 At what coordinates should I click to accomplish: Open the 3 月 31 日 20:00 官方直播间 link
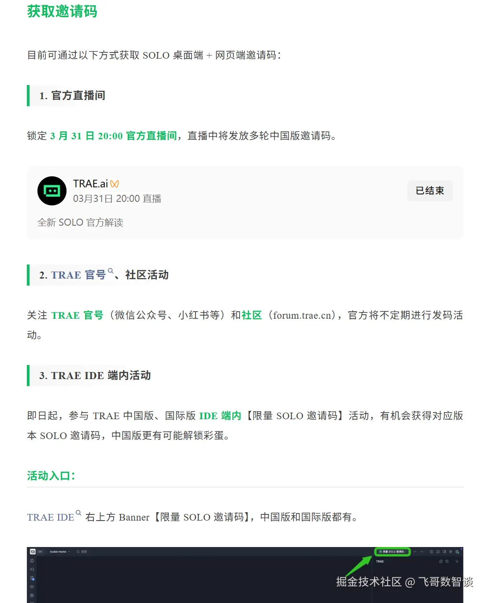coord(114,136)
